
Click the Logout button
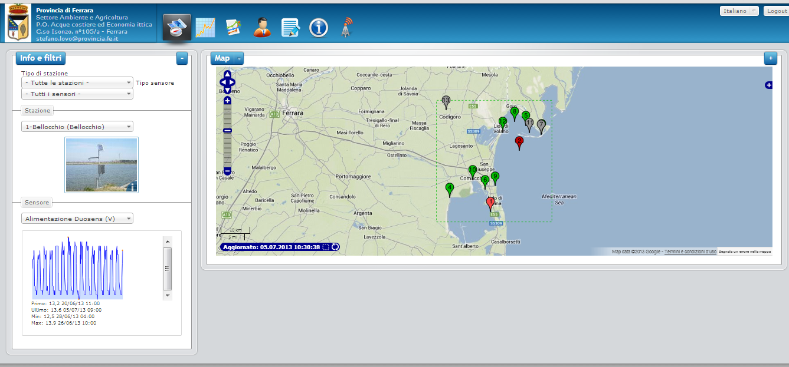coord(776,11)
